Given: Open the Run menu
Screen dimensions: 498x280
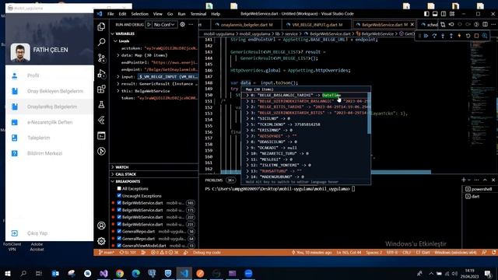Looking at the screenshot, I should [x=181, y=14].
